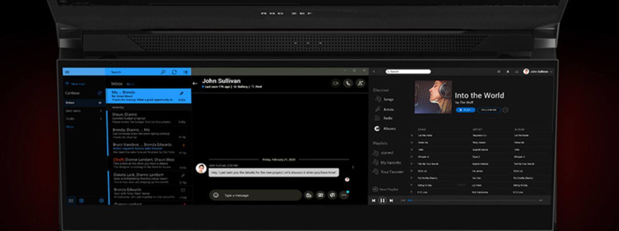Image resolution: width=619 pixels, height=231 pixels.
Task: Click send contact card icon
Action: tap(320, 195)
